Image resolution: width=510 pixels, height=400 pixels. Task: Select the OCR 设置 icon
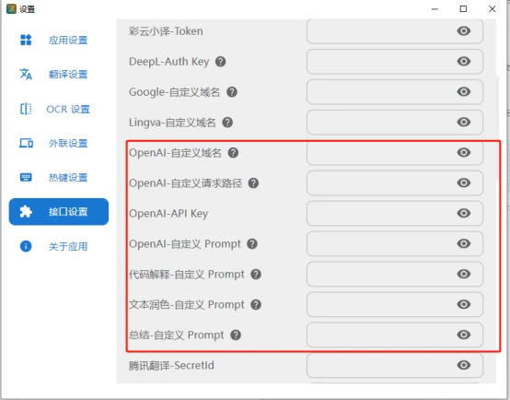tap(26, 109)
